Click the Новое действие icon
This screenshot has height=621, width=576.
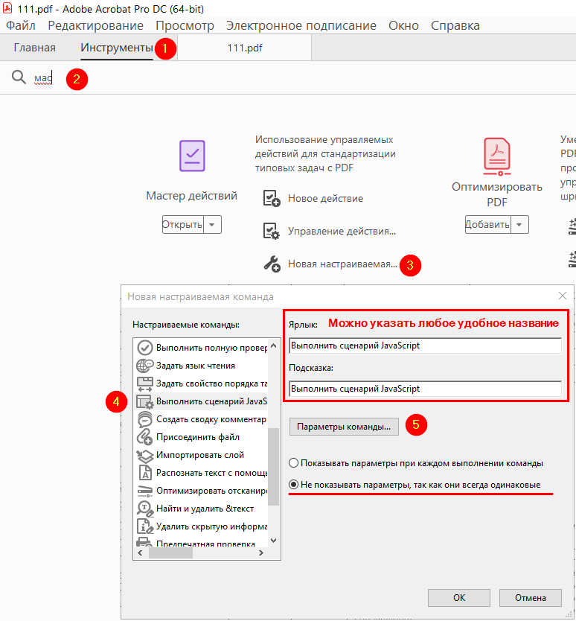point(272,198)
